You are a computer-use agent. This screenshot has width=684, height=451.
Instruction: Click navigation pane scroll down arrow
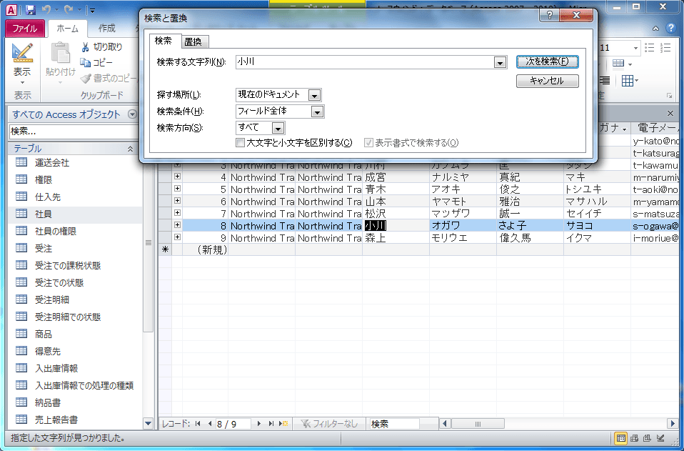pos(148,423)
